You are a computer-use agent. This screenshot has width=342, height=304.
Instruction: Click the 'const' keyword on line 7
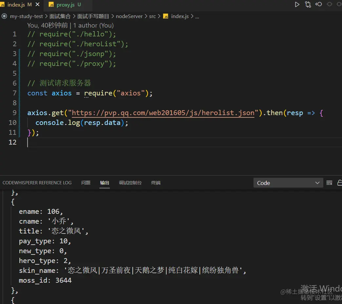37,93
